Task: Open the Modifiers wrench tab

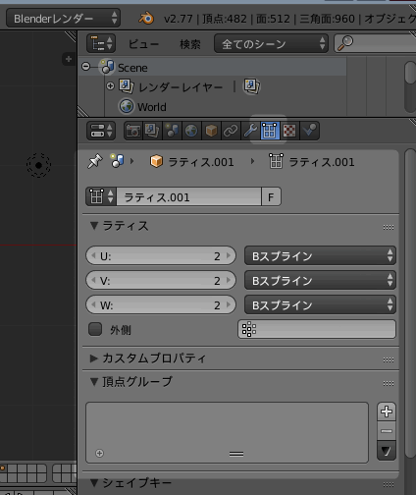Action: [x=250, y=131]
